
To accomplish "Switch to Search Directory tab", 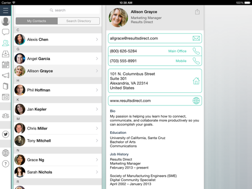I will coord(79,21).
